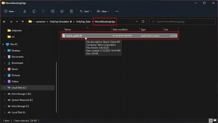
Task: Sort by the Size column header
Action: click(x=166, y=30)
